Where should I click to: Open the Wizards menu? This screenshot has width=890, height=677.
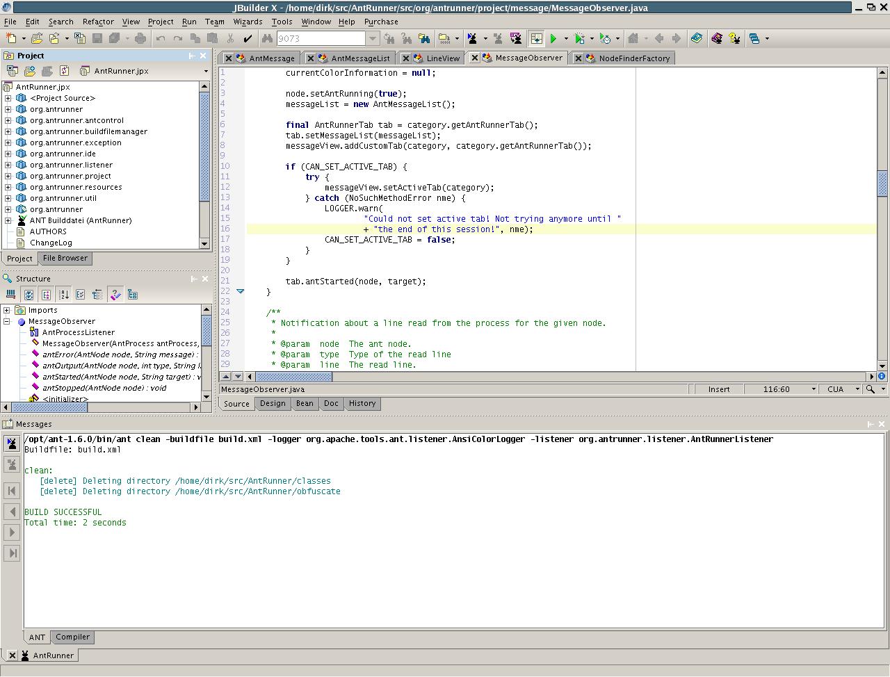248,22
